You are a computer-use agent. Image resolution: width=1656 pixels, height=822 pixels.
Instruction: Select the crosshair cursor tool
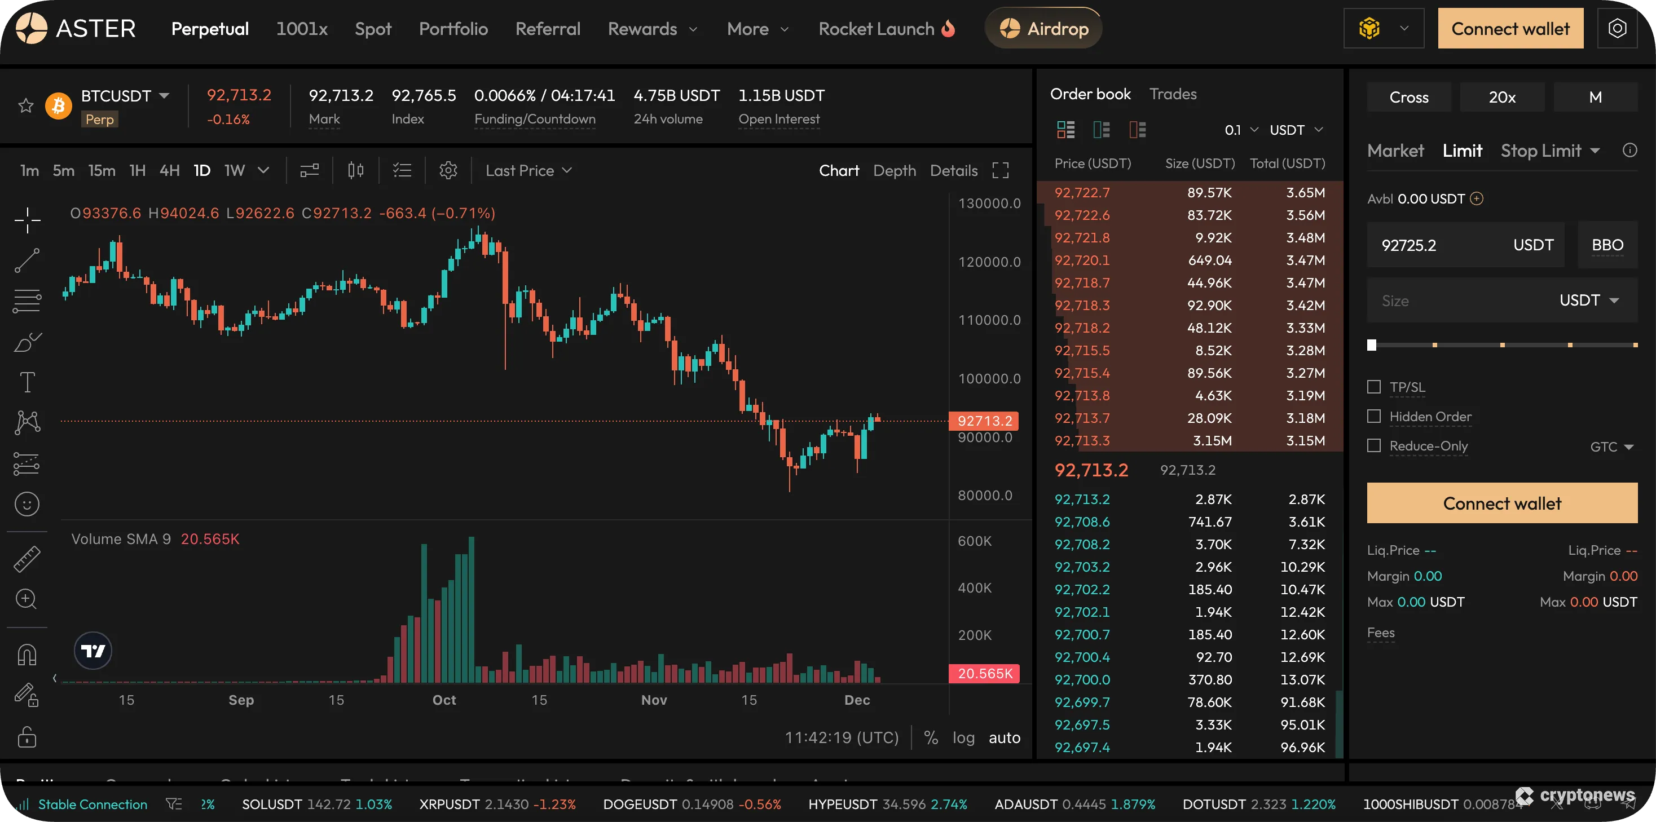(x=27, y=220)
